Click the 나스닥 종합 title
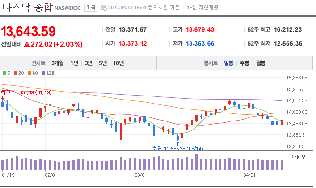This screenshot has height=188, width=316. [x=27, y=8]
